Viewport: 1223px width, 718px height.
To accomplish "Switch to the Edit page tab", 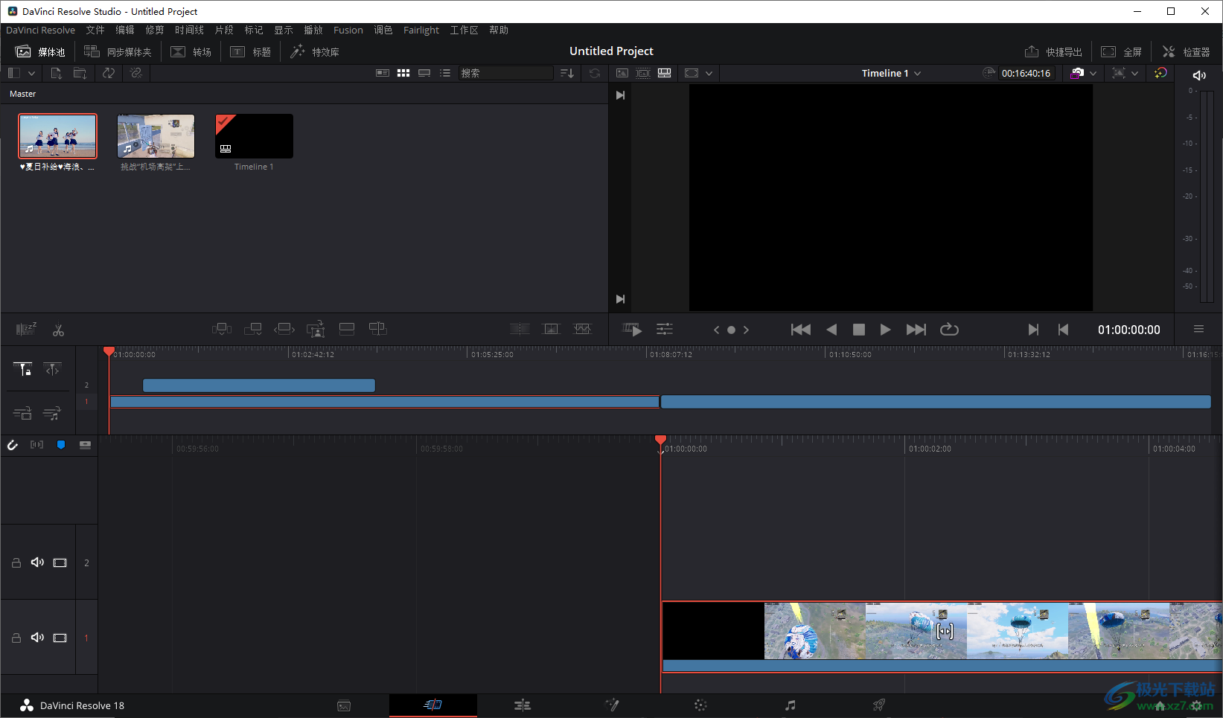I will (x=523, y=705).
